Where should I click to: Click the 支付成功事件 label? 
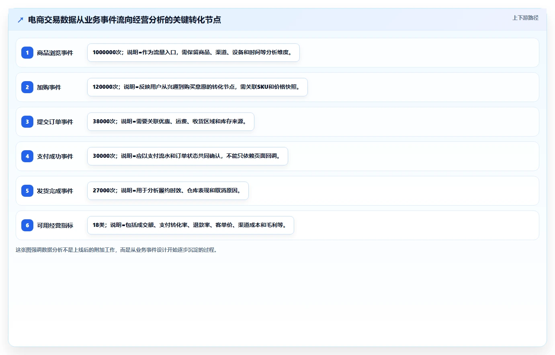click(55, 156)
